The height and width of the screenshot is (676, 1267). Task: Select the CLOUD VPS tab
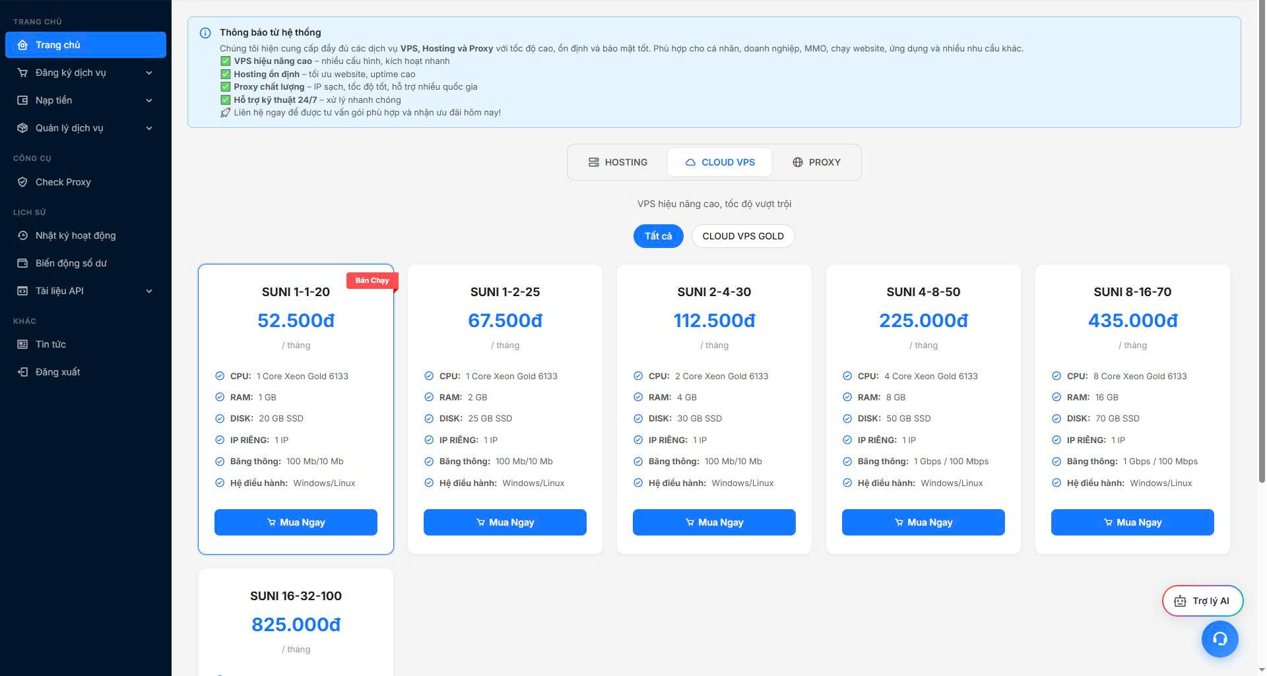click(719, 162)
